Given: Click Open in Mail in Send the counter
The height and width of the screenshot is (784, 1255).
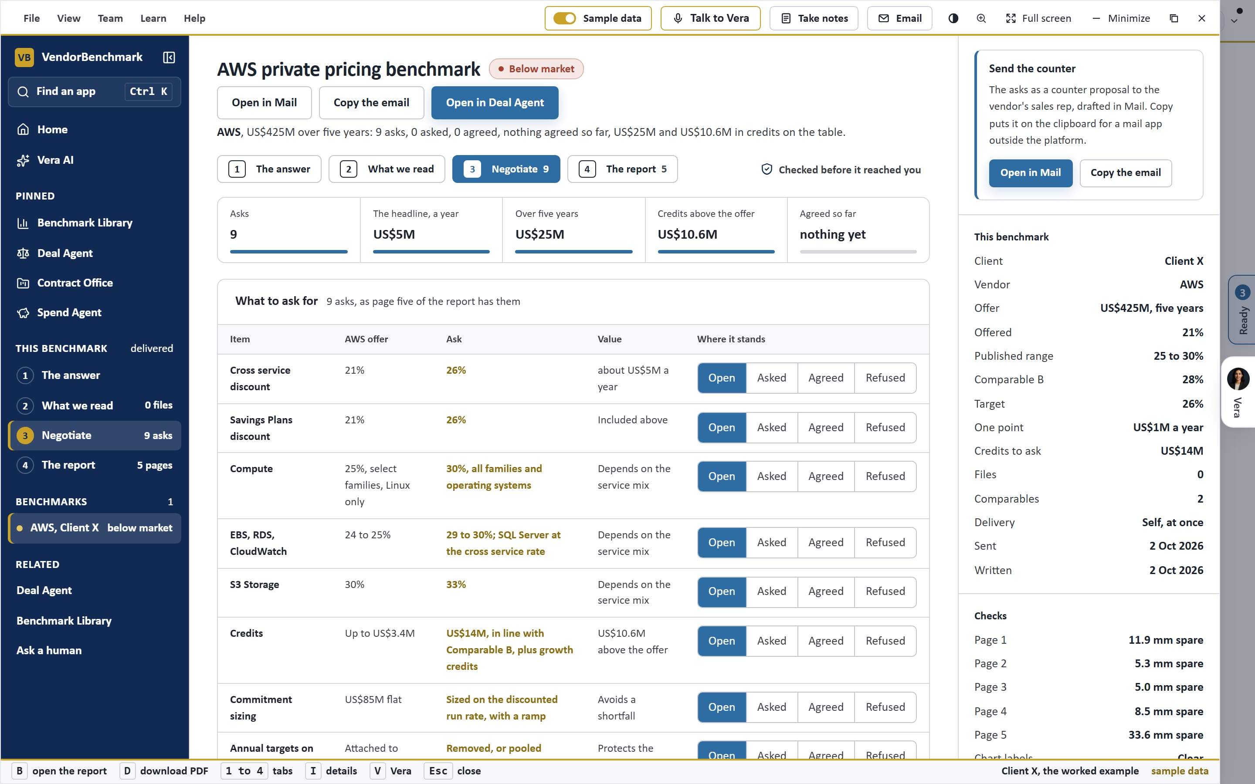Looking at the screenshot, I should (x=1031, y=172).
